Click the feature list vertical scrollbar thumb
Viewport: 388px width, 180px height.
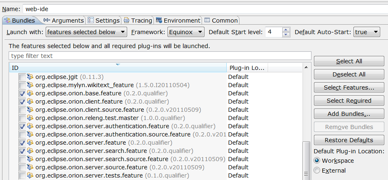(x=307, y=160)
